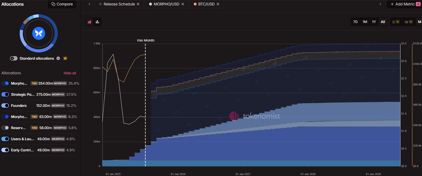Switch to the bar chart view icon
Screen dimensions: 422x176
click(97, 22)
